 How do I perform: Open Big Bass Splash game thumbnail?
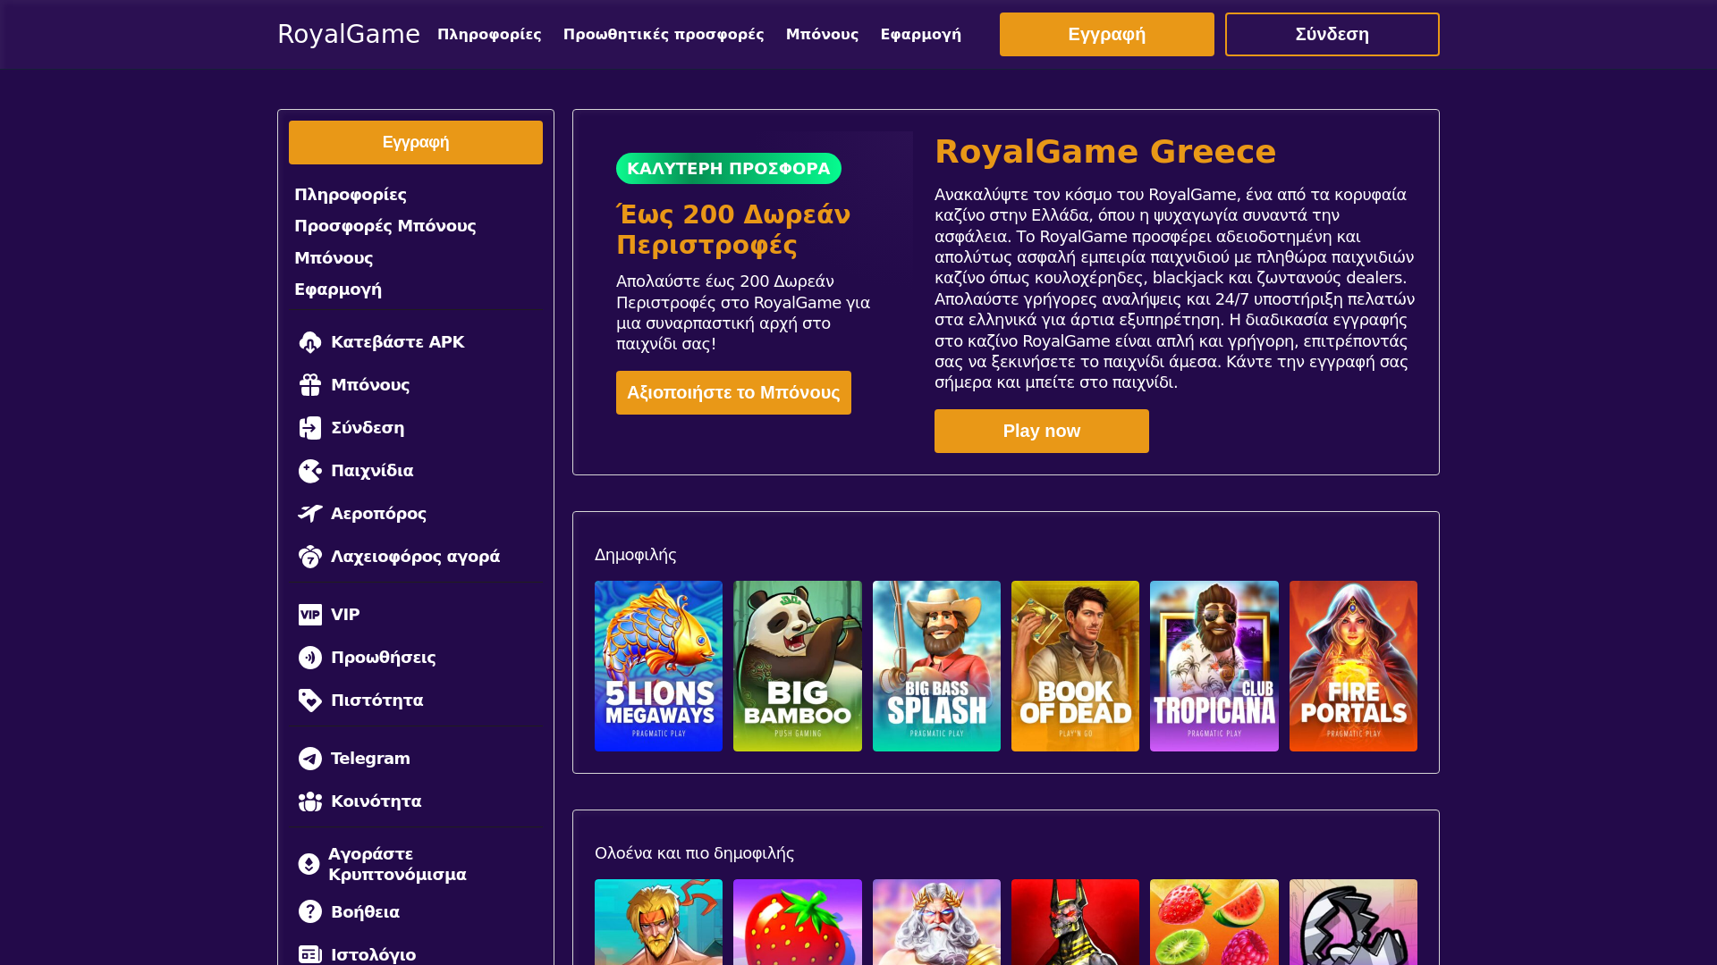[936, 666]
